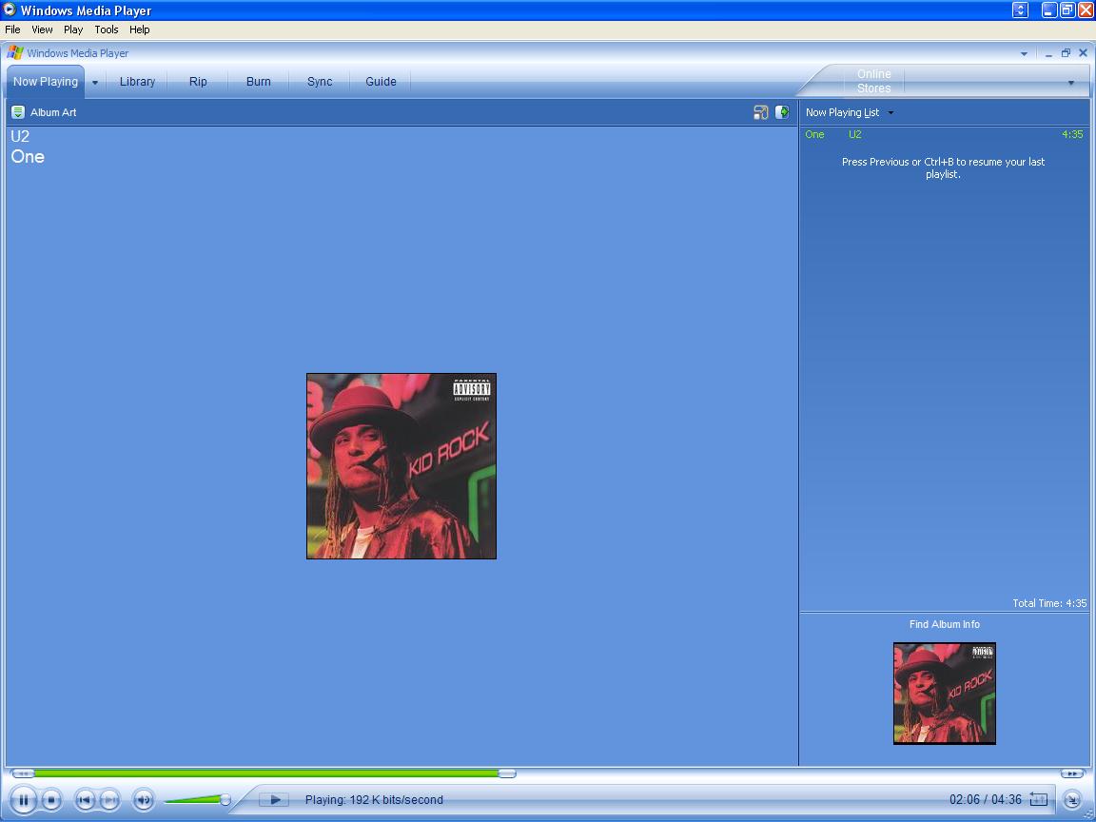Click the Find Album Info link

[944, 624]
